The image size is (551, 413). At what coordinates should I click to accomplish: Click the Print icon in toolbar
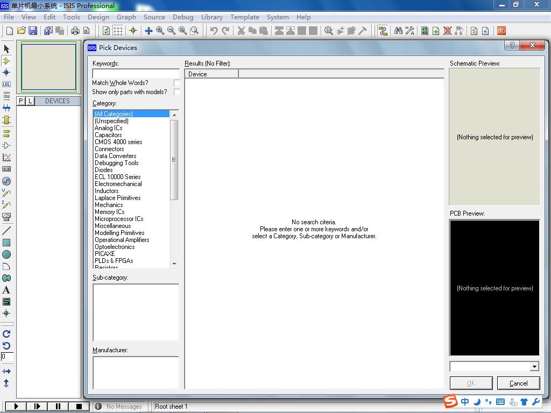click(75, 31)
